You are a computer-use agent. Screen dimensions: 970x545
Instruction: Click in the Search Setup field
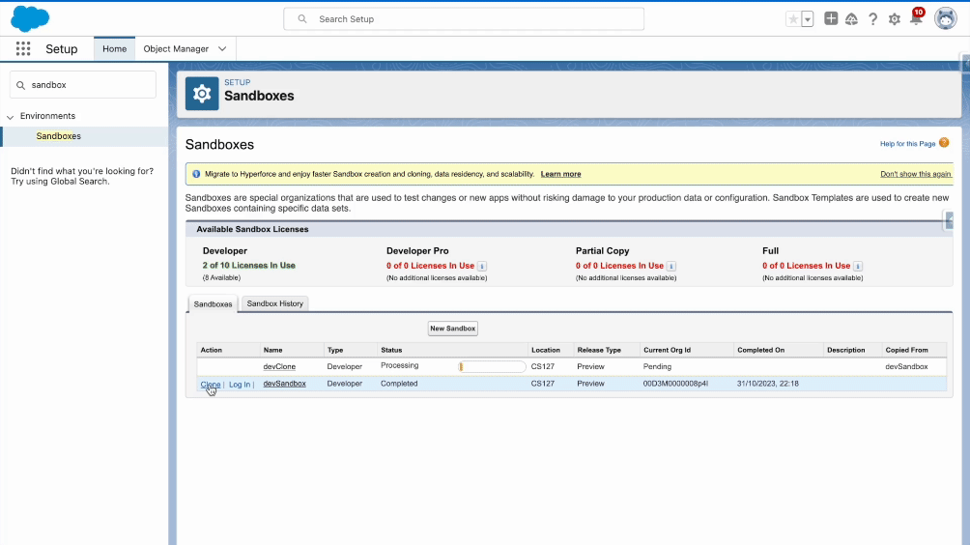click(x=464, y=19)
